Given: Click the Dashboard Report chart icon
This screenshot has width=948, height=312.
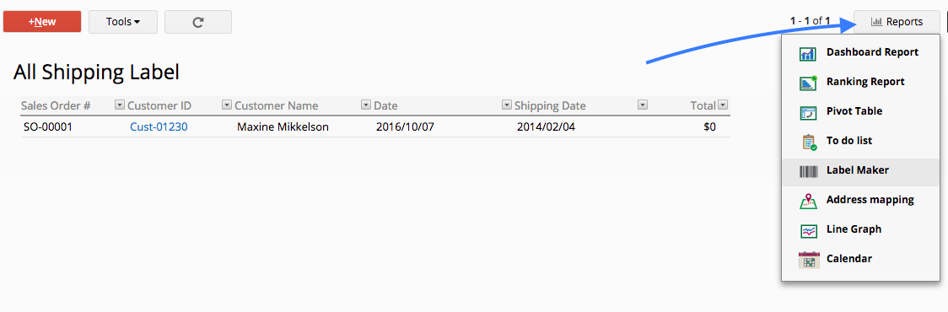Looking at the screenshot, I should click(808, 53).
